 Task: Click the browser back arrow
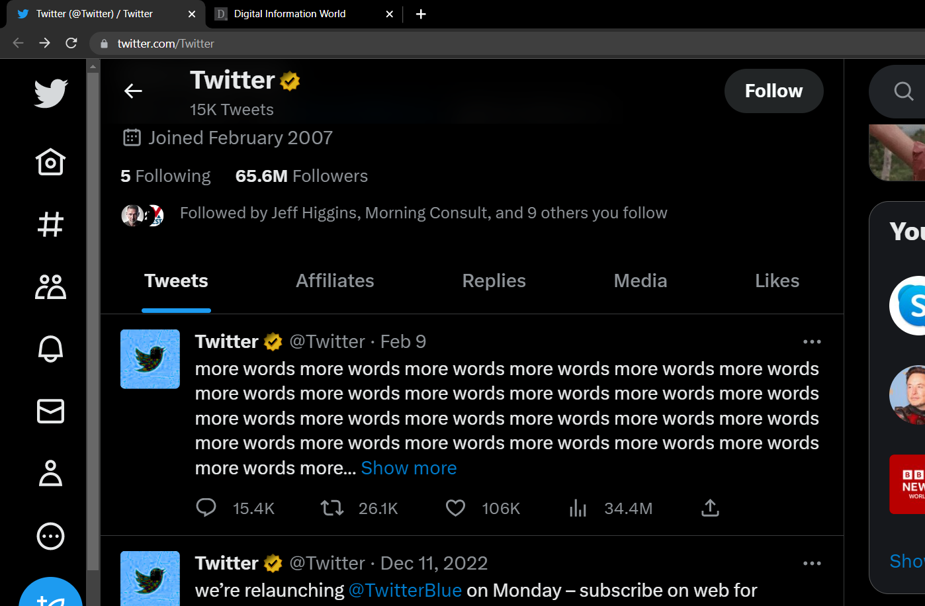[x=19, y=43]
